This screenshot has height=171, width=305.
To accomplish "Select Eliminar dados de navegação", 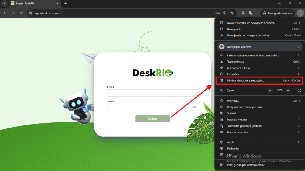I will coord(260,80).
